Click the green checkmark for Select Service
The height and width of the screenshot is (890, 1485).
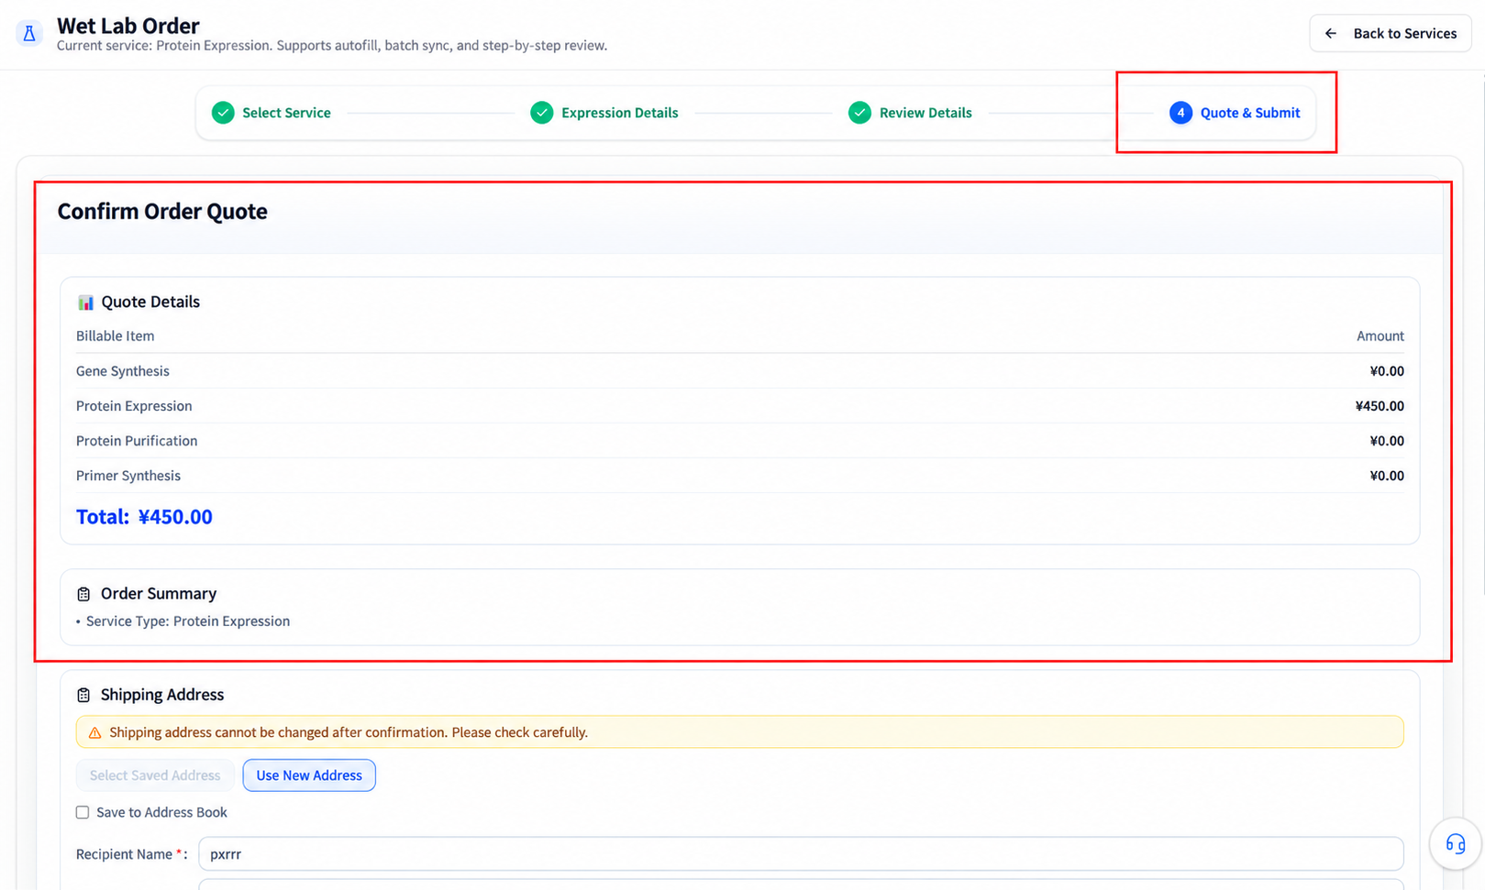pyautogui.click(x=223, y=113)
